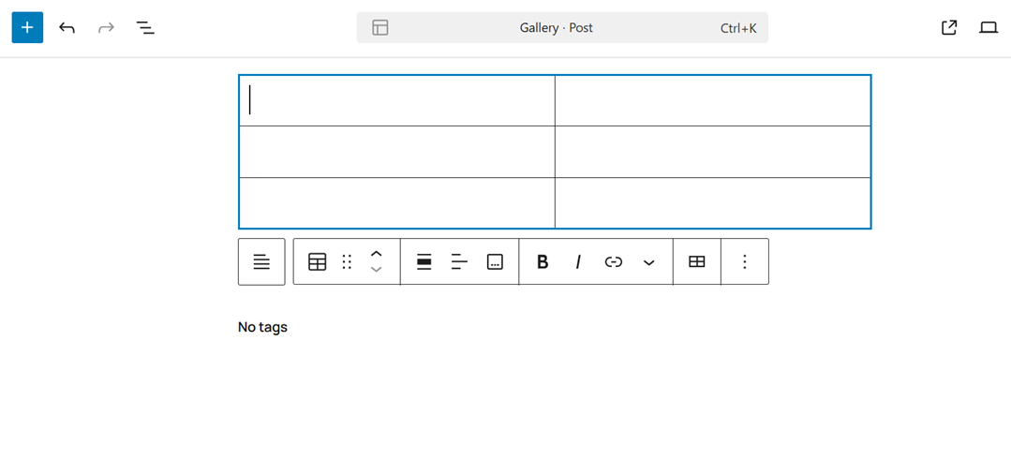Open the block Options three-dot menu
The image size is (1011, 459).
click(x=745, y=262)
